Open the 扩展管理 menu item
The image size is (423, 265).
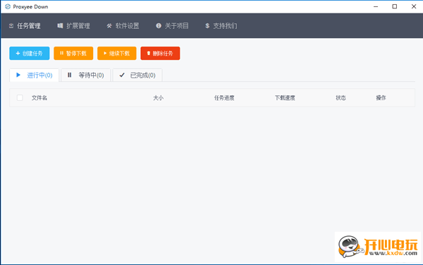(x=73, y=26)
